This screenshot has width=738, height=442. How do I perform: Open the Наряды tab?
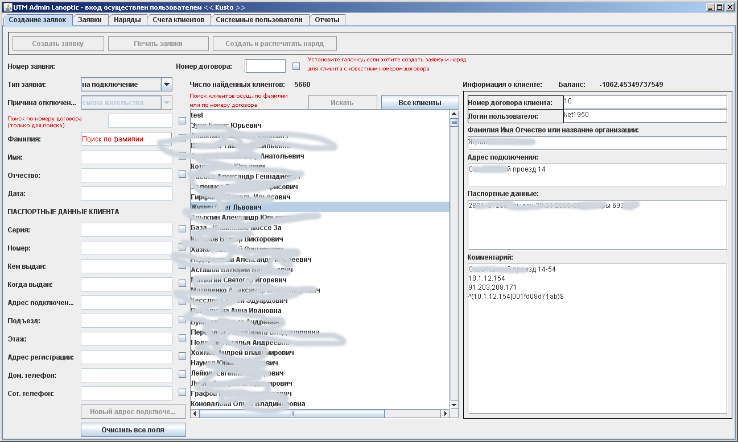click(x=127, y=19)
